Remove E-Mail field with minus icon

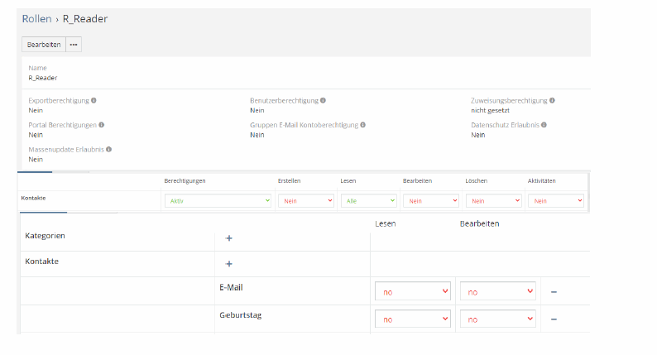click(x=554, y=292)
